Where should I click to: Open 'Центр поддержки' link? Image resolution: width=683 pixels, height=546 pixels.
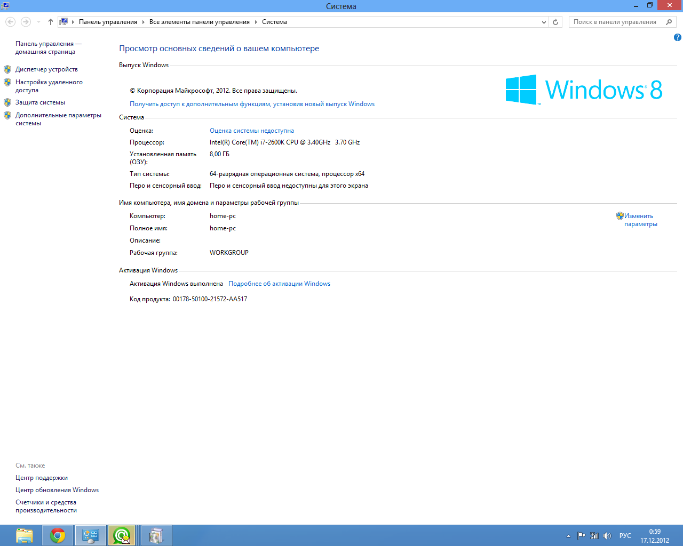[42, 478]
